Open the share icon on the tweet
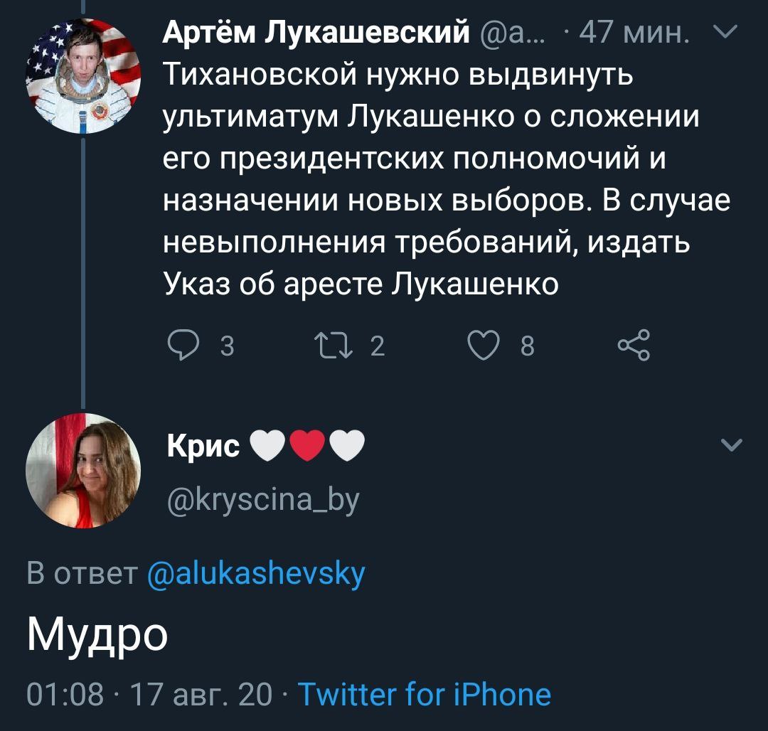Image resolution: width=768 pixels, height=731 pixels. coord(633,346)
